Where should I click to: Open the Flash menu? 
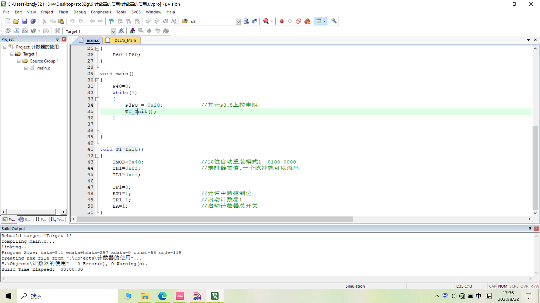(x=63, y=12)
